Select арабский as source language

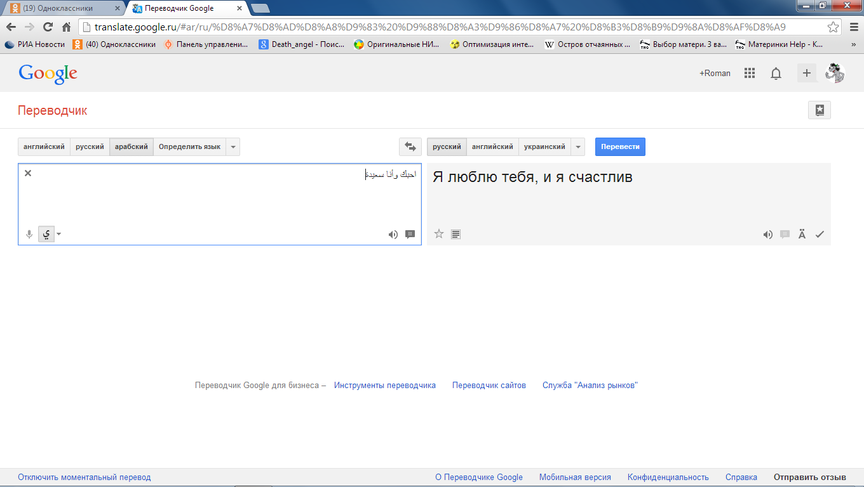point(132,146)
